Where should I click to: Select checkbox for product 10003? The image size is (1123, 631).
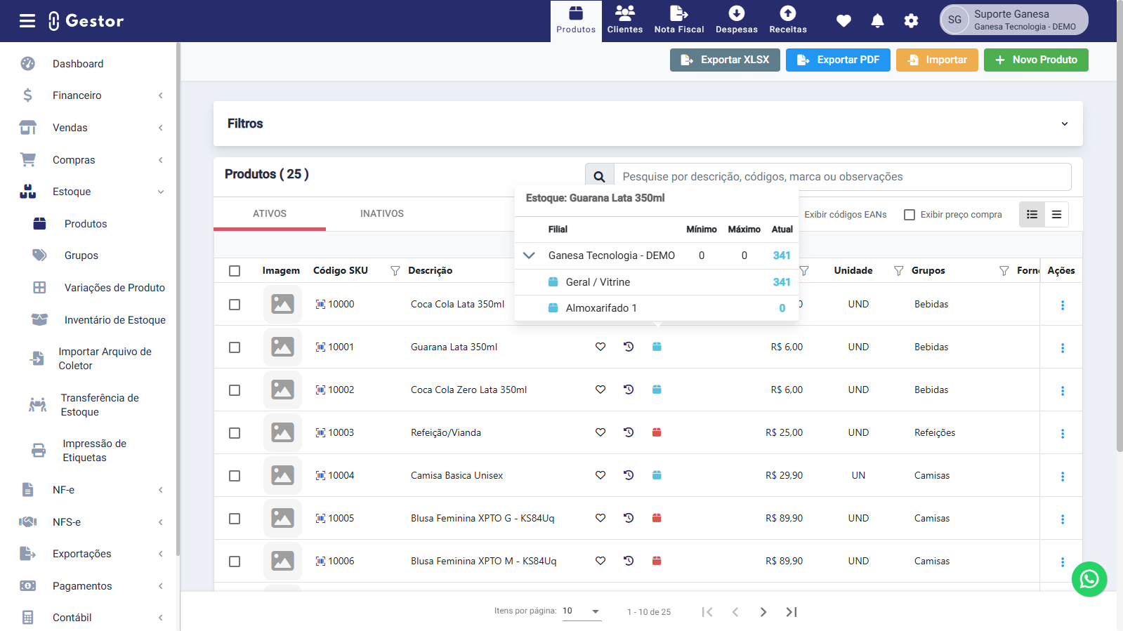point(235,433)
